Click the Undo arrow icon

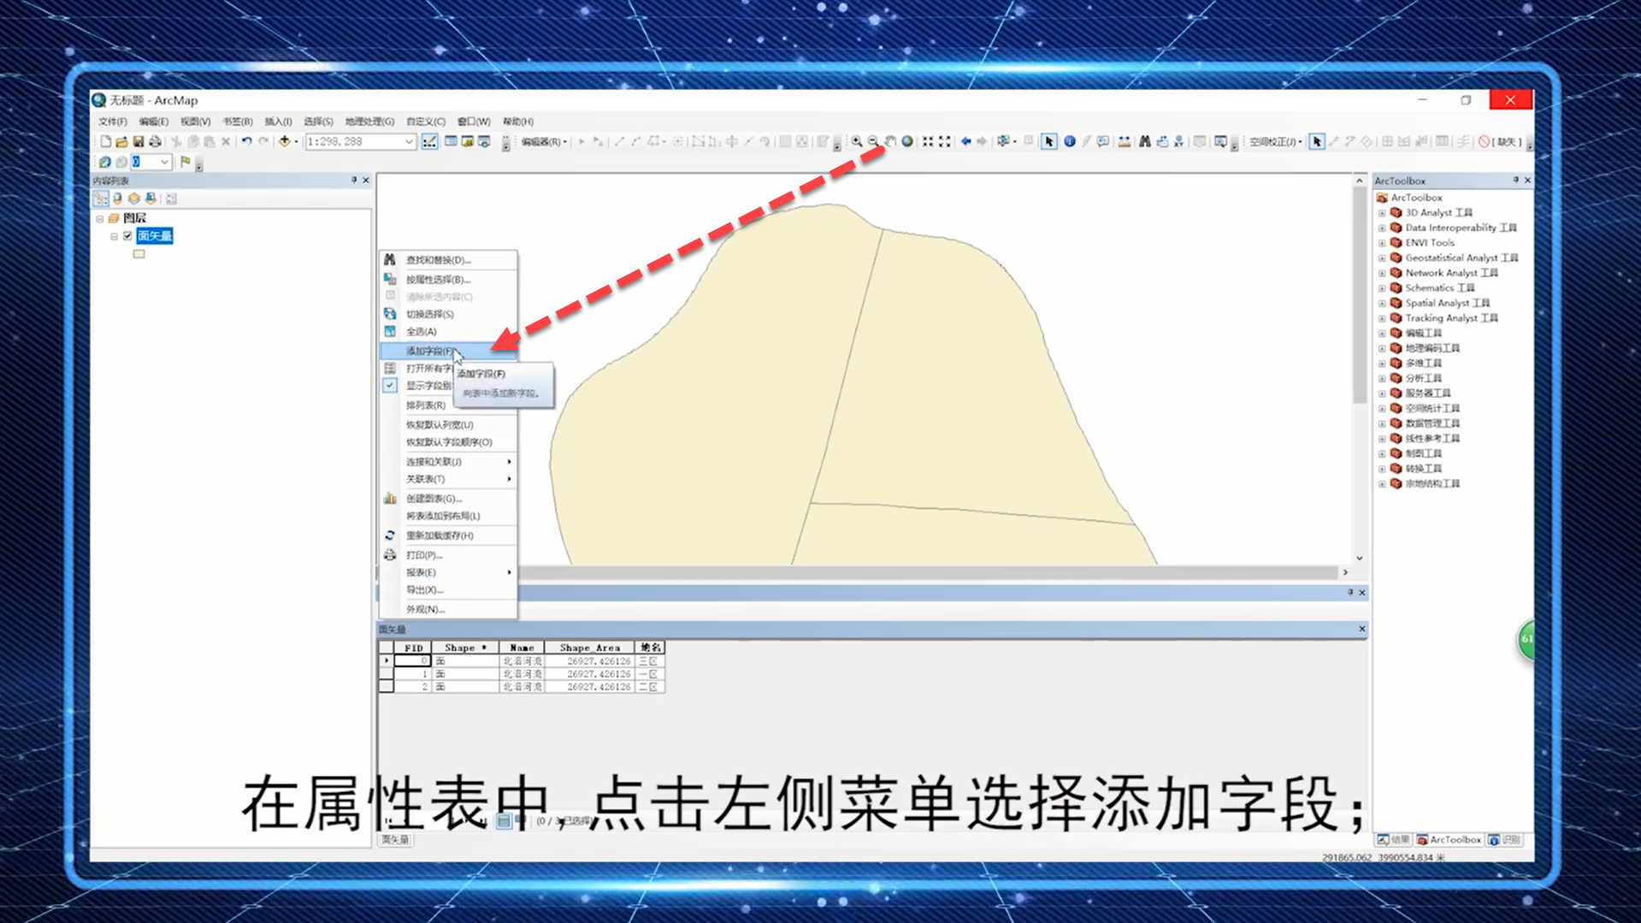246,142
